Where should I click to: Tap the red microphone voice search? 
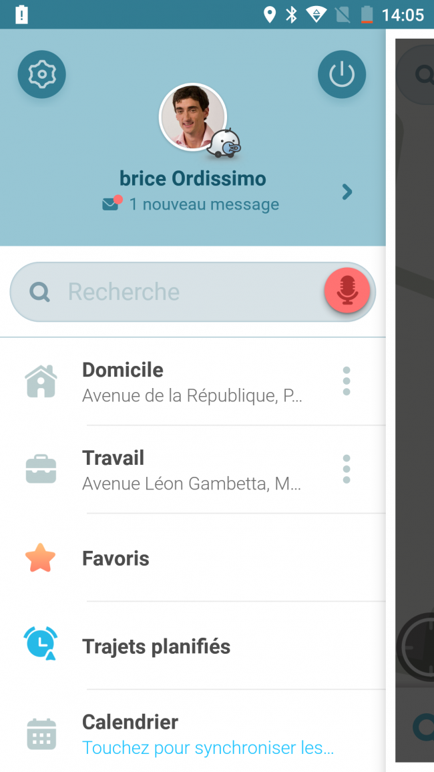tap(347, 291)
